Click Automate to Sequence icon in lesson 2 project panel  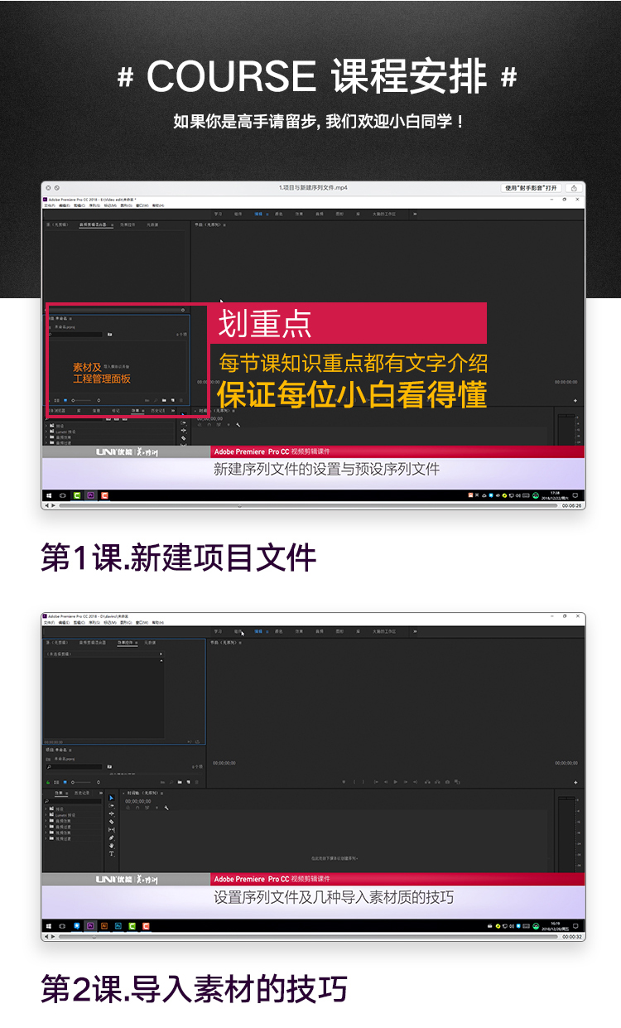point(162,782)
